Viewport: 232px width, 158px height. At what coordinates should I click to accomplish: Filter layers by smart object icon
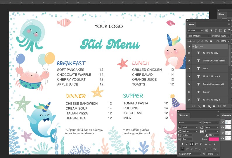point(225,30)
